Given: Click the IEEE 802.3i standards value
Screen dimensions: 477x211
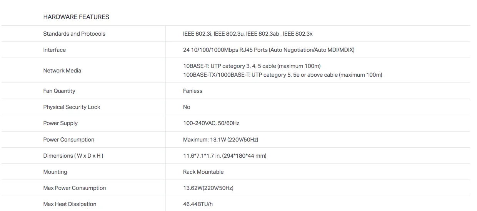Looking at the screenshot, I should 248,34.
